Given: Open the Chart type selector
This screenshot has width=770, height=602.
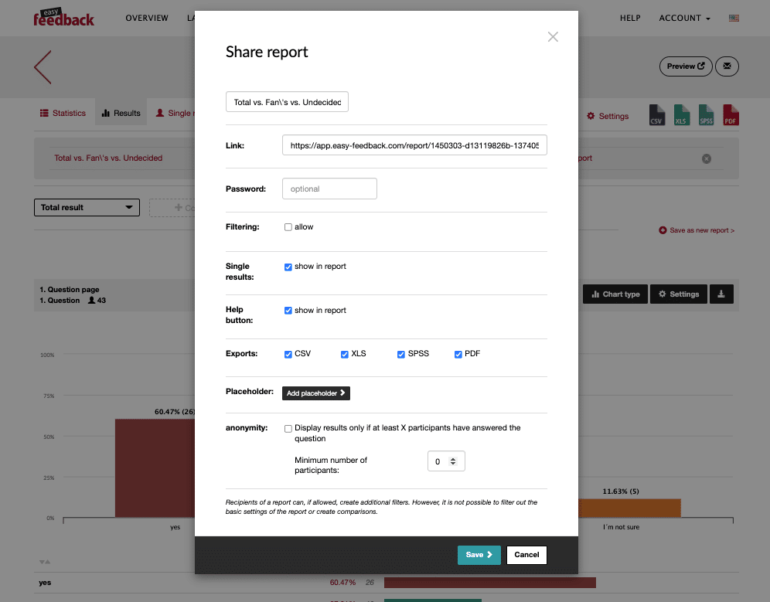Looking at the screenshot, I should [615, 294].
